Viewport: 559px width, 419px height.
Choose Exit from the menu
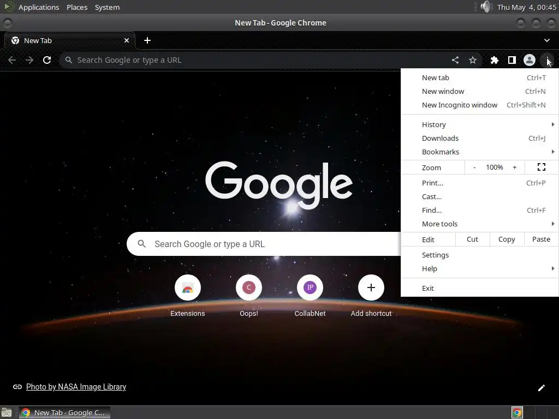point(479,288)
